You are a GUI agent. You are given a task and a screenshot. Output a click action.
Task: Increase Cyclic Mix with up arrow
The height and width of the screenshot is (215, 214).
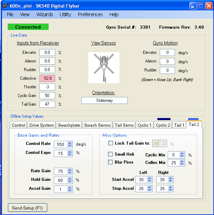tap(182, 153)
